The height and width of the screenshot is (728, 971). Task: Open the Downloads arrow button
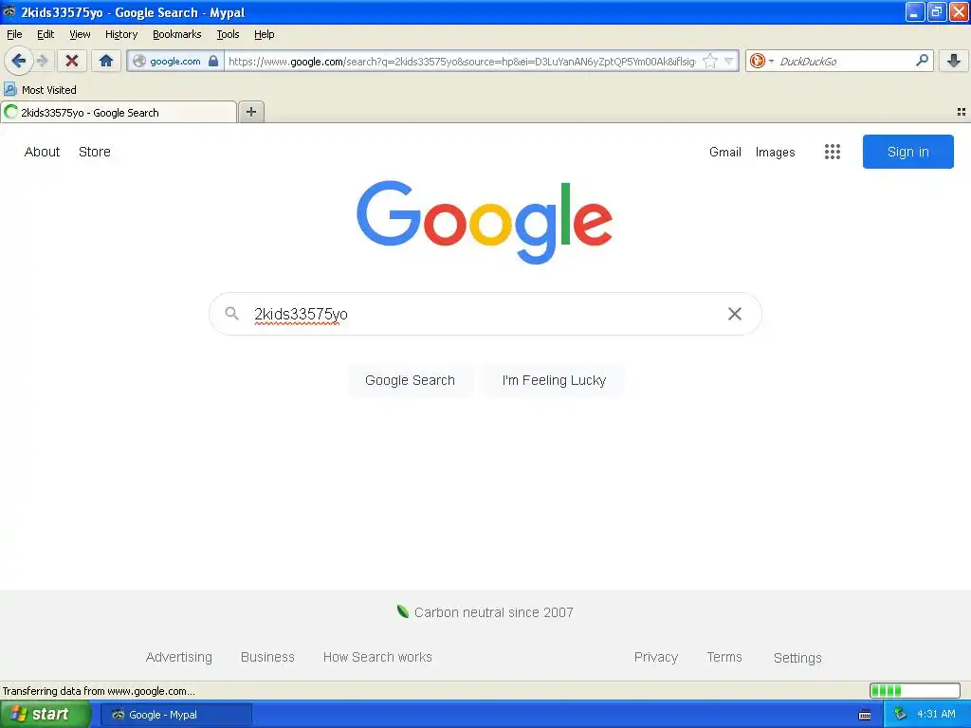(954, 61)
